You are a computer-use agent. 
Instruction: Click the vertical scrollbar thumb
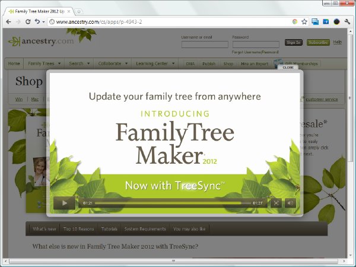pos(350,98)
